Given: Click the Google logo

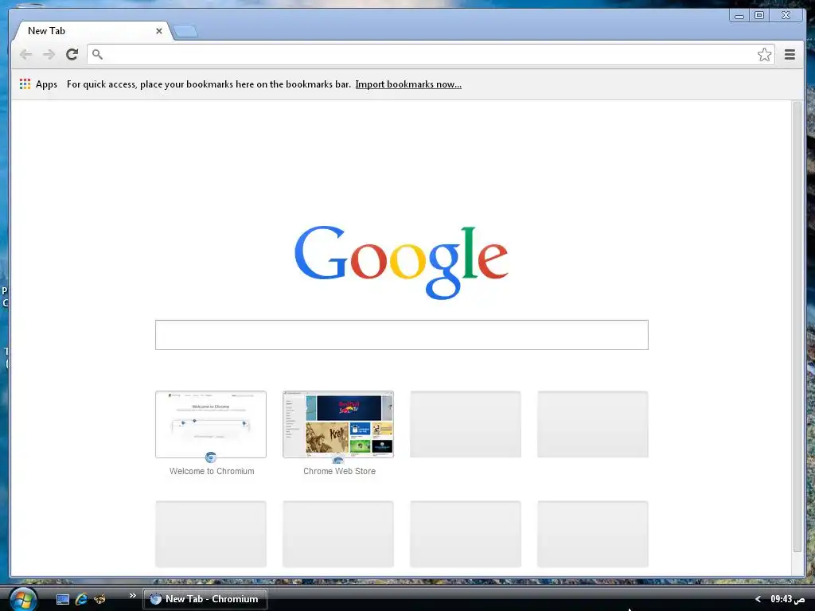Looking at the screenshot, I should click(401, 263).
